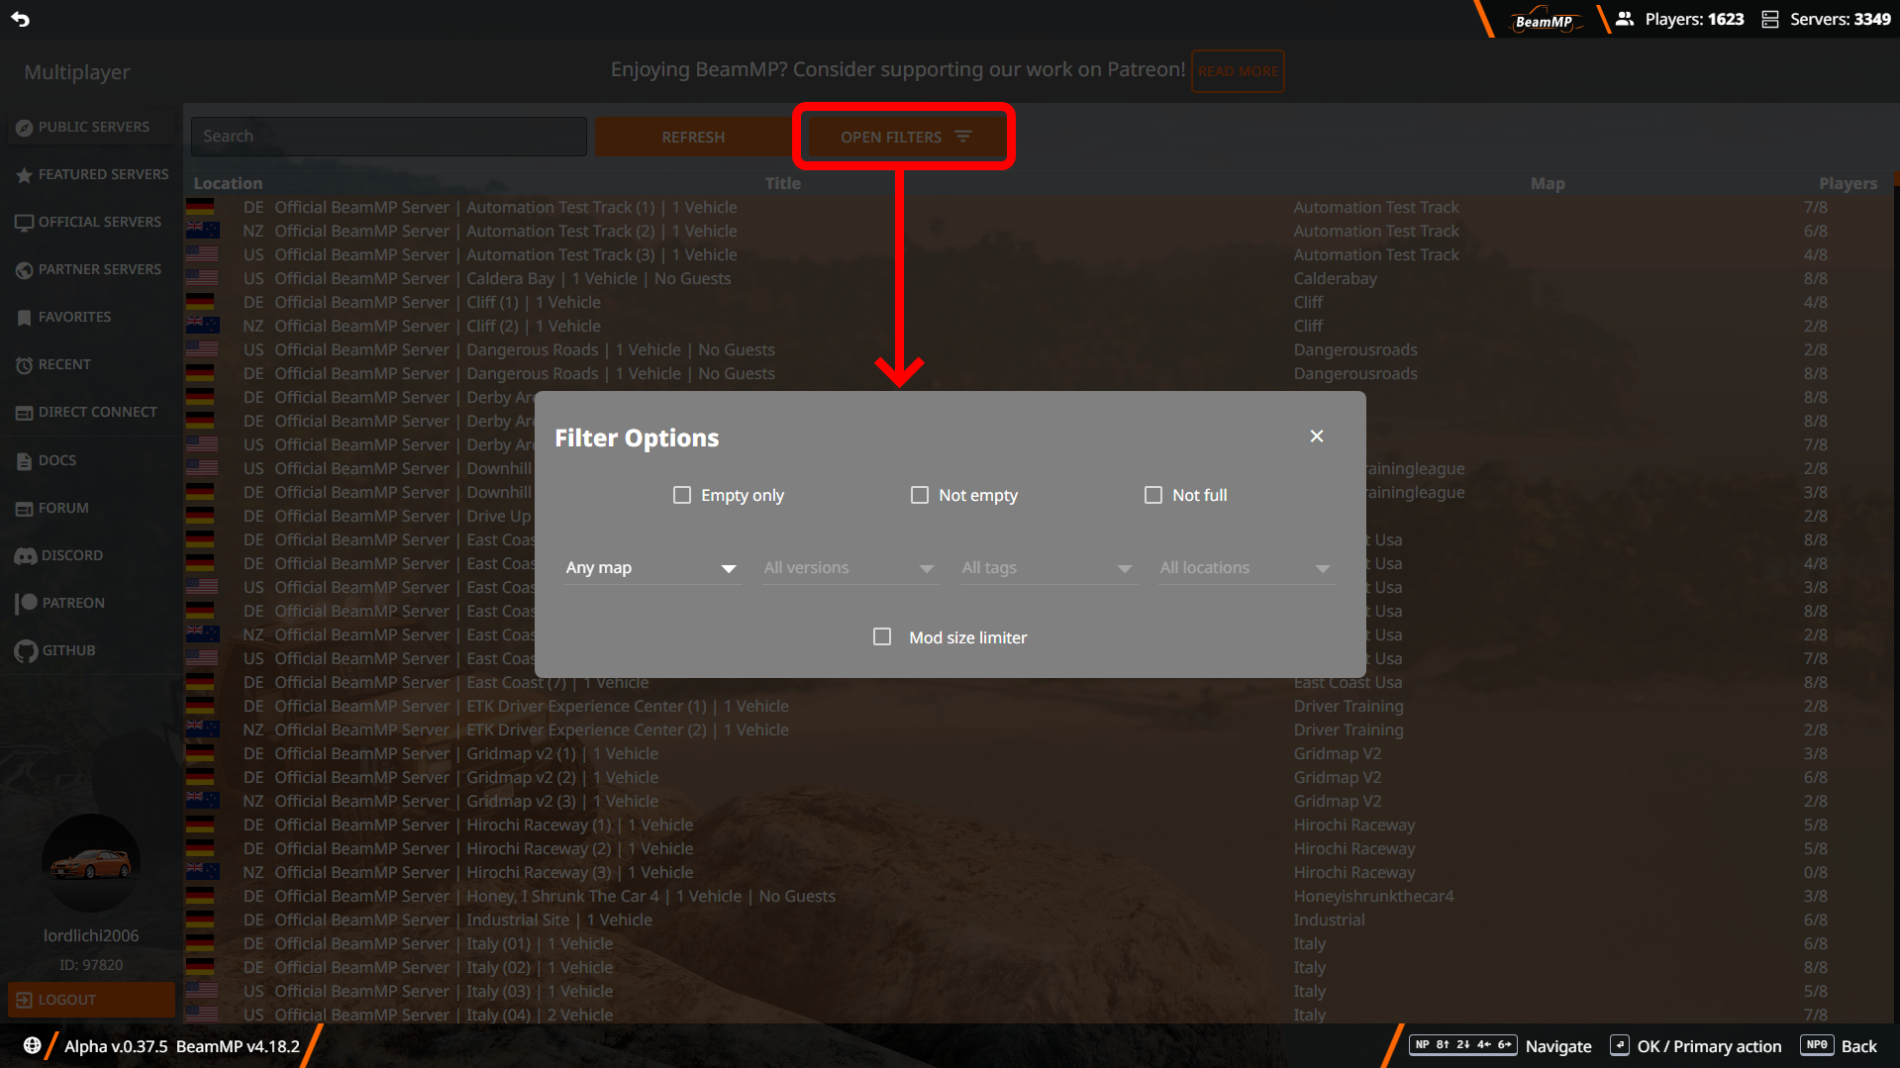Open the Public Servers tab
This screenshot has width=1900, height=1068.
91,128
